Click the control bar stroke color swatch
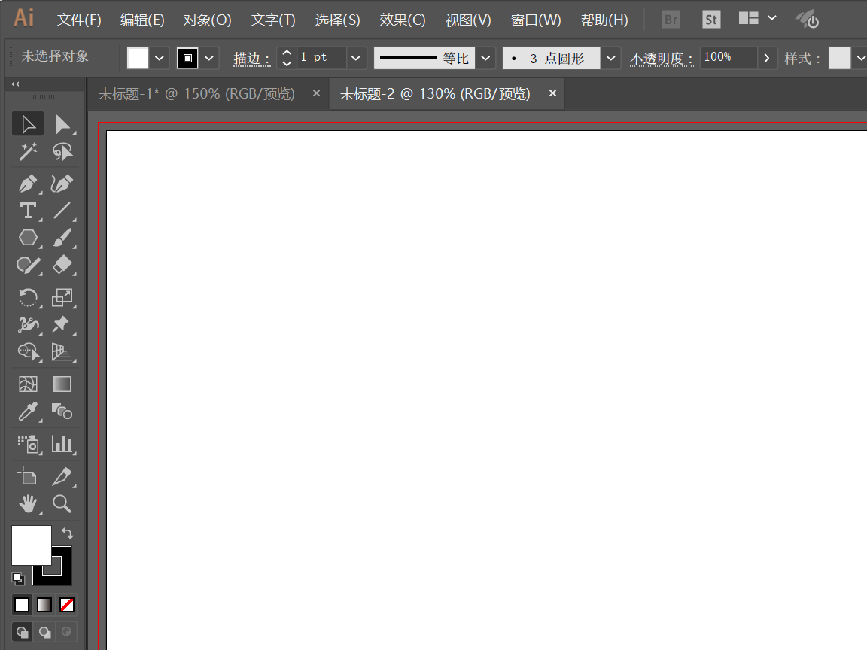The height and width of the screenshot is (650, 867). pyautogui.click(x=187, y=58)
